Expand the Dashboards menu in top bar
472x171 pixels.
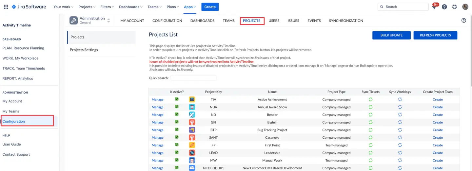coord(131,7)
